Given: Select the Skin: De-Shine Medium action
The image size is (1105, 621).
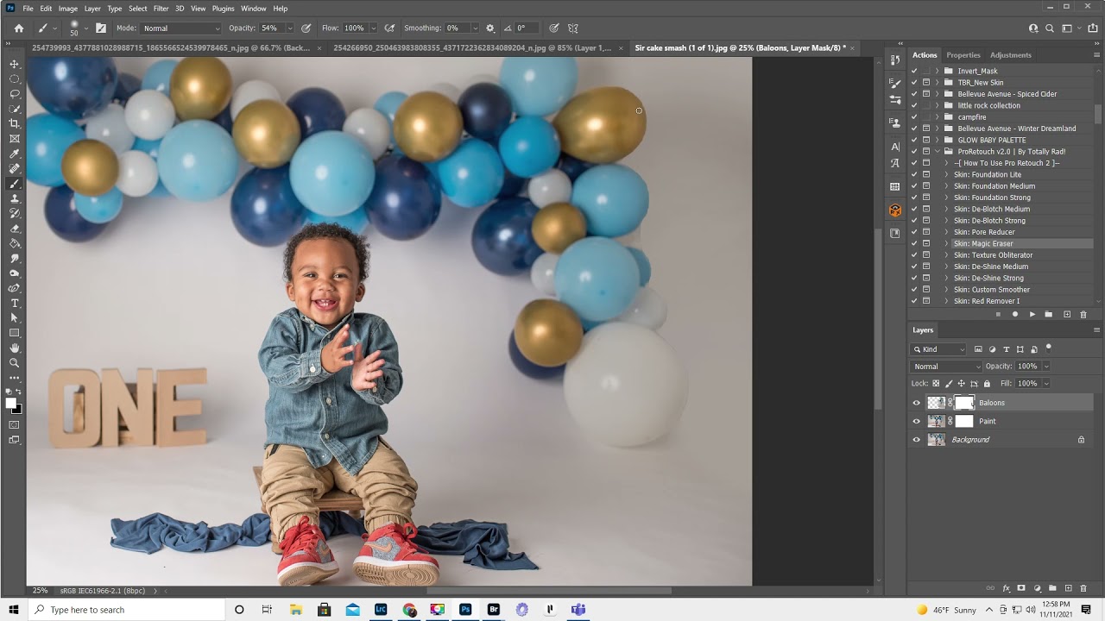Looking at the screenshot, I should (991, 267).
